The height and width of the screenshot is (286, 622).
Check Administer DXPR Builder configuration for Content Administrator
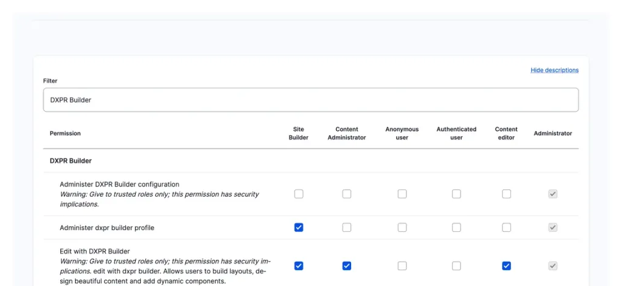pos(347,194)
